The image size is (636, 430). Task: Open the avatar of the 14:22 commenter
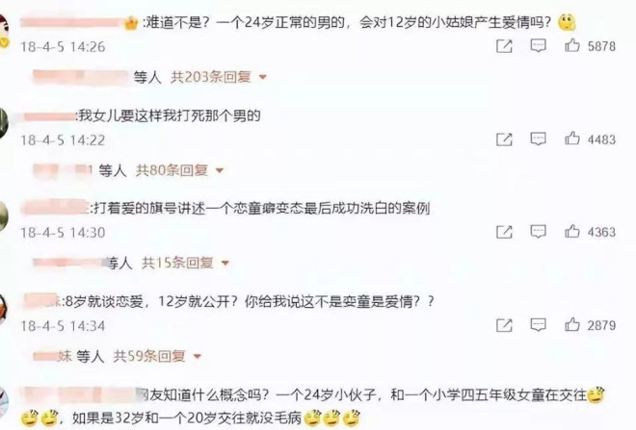point(4,123)
